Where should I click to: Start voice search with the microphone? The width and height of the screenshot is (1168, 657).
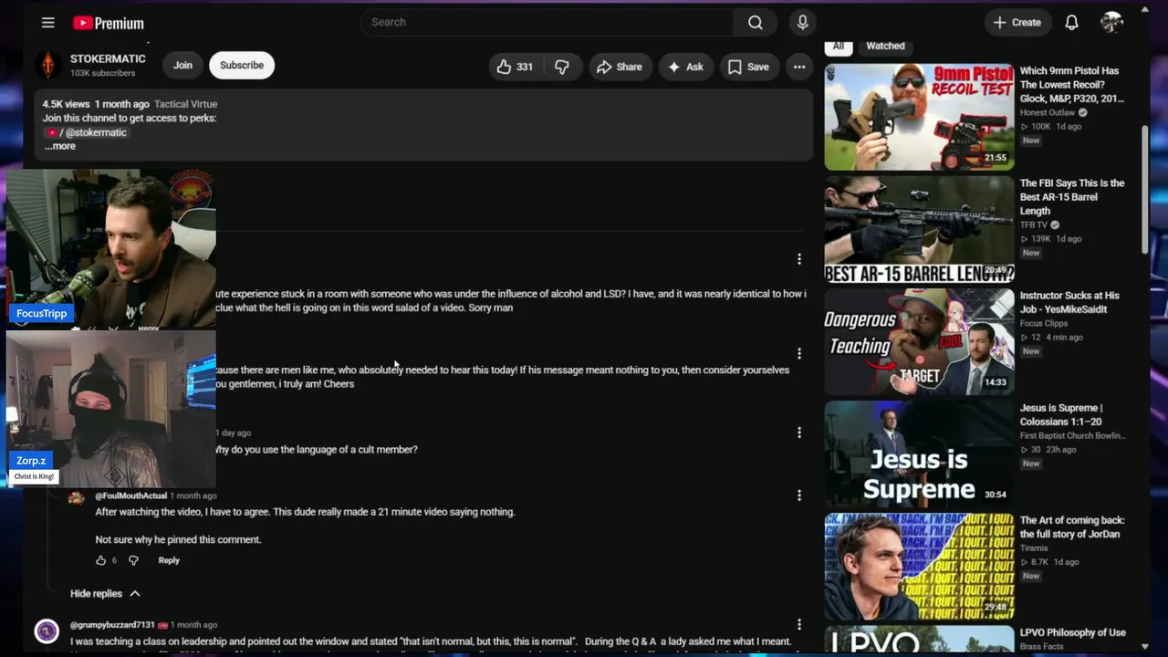803,22
